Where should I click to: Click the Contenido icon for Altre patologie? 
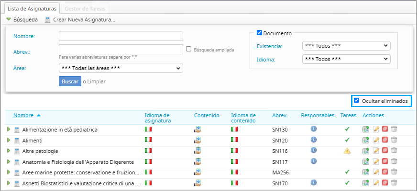pos(197,151)
